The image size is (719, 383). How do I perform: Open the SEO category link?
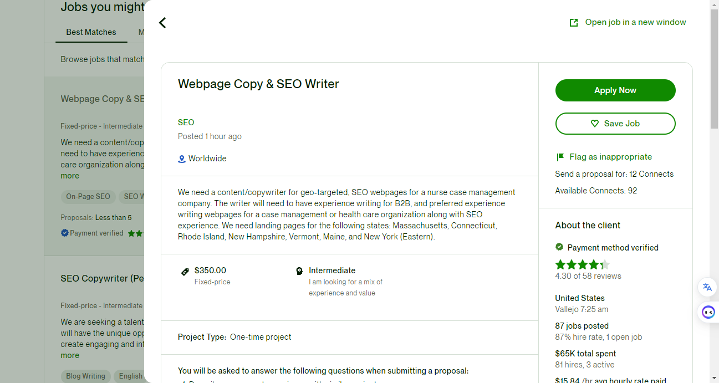point(186,122)
